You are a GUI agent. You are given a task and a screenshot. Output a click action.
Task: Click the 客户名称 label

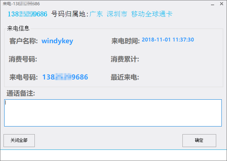click(24, 41)
